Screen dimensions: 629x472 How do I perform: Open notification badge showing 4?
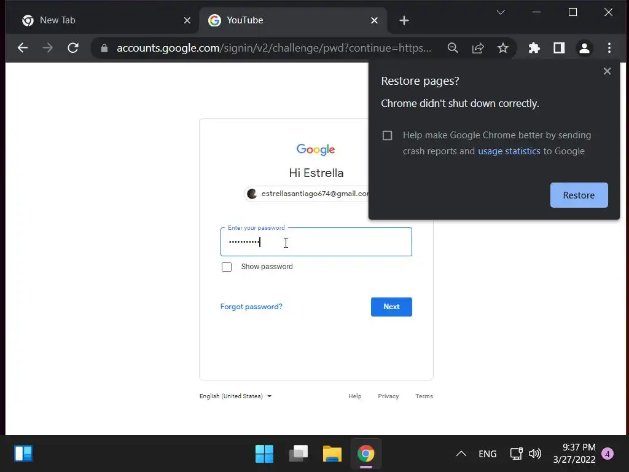(x=608, y=454)
